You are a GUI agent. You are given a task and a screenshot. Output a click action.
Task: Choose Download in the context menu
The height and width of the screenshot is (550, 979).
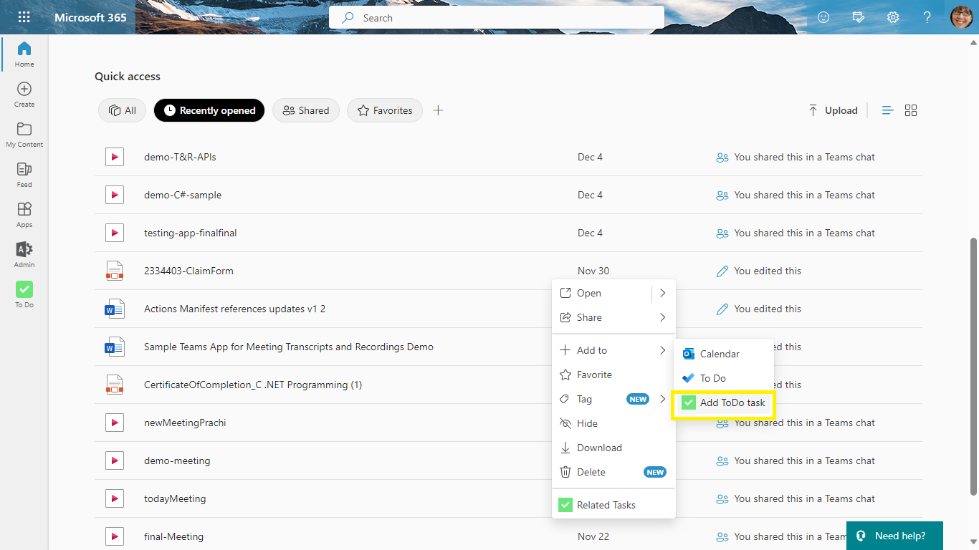613,448
